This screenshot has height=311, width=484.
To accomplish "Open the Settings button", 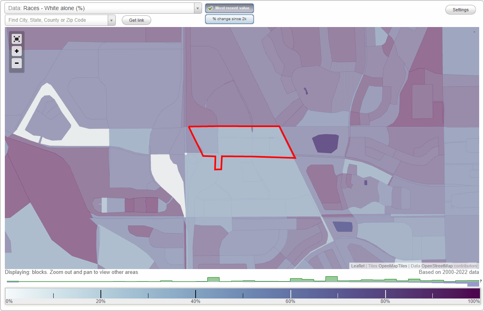I will click(461, 10).
